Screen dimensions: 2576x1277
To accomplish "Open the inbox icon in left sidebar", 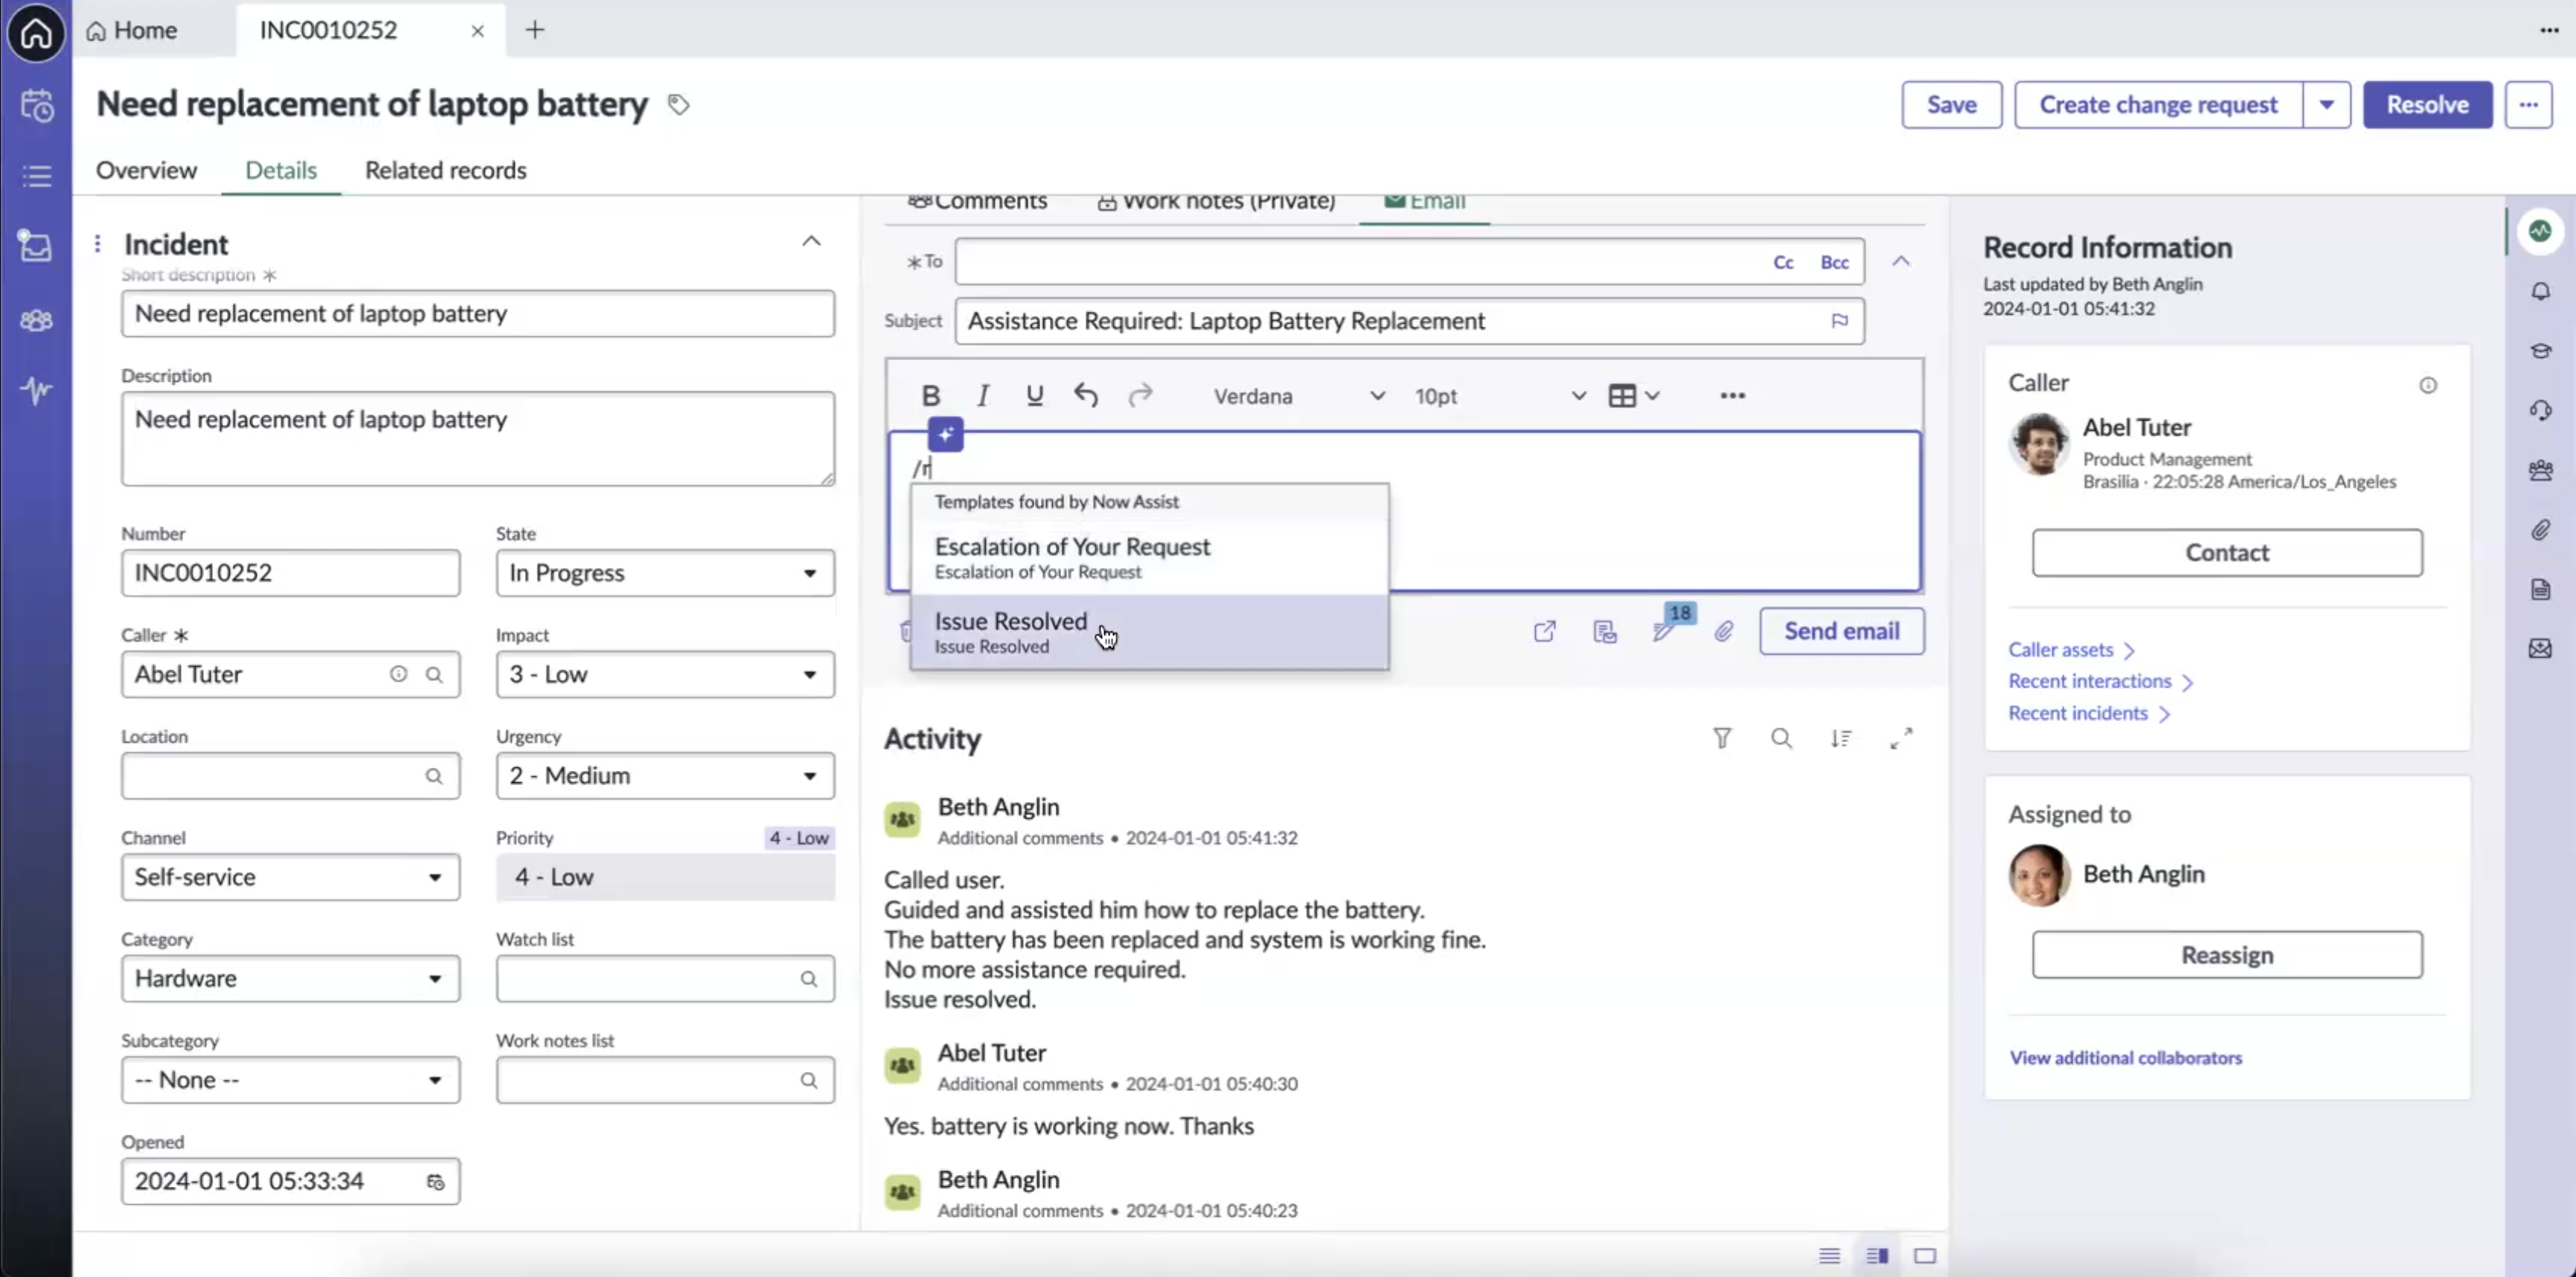I will click(36, 246).
